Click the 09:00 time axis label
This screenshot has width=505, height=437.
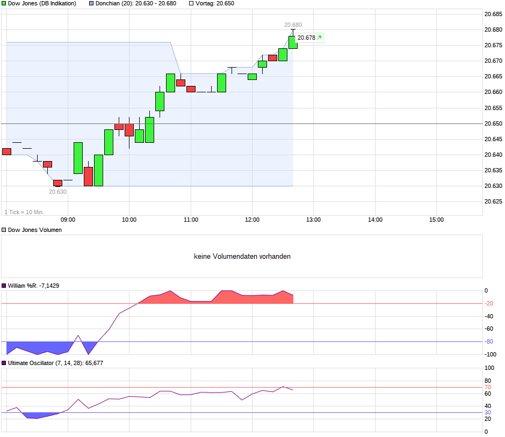(x=68, y=220)
